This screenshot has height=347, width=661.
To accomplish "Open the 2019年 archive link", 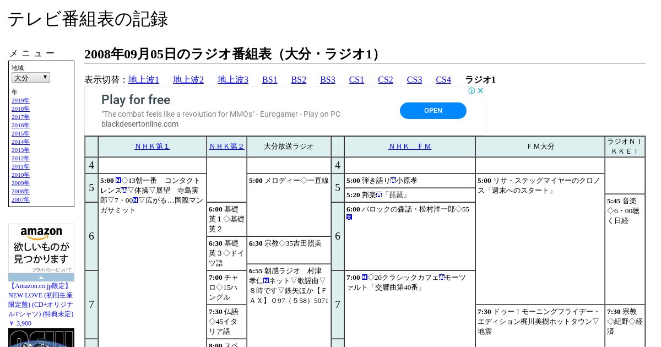I will point(20,101).
